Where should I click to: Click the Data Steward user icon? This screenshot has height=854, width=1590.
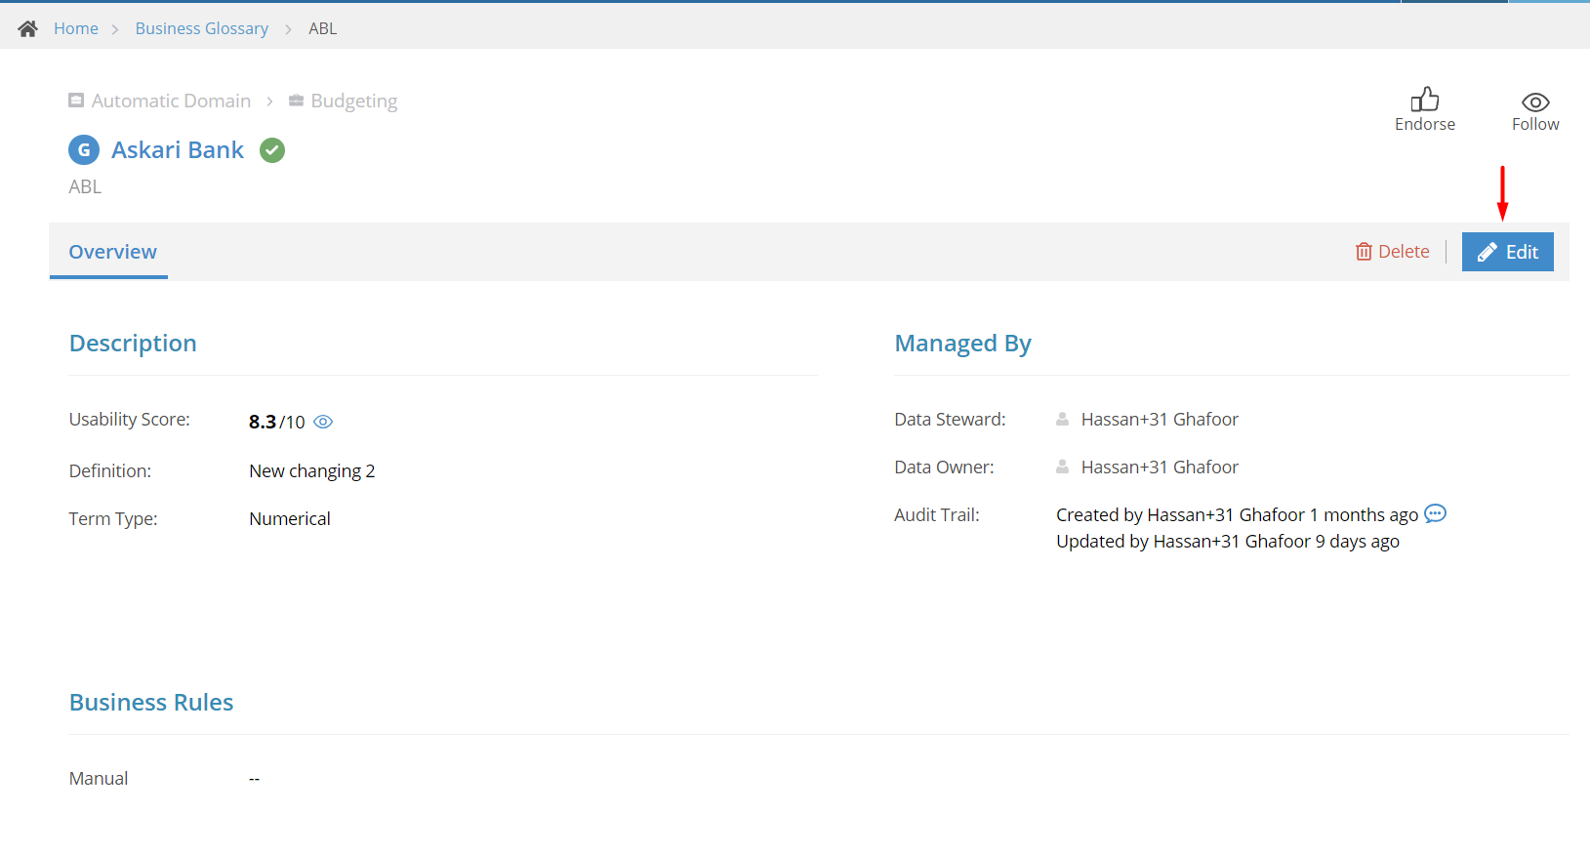point(1062,419)
